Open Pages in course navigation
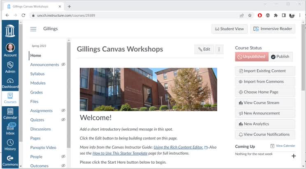Screen dimensions: 306x169 click(35, 138)
